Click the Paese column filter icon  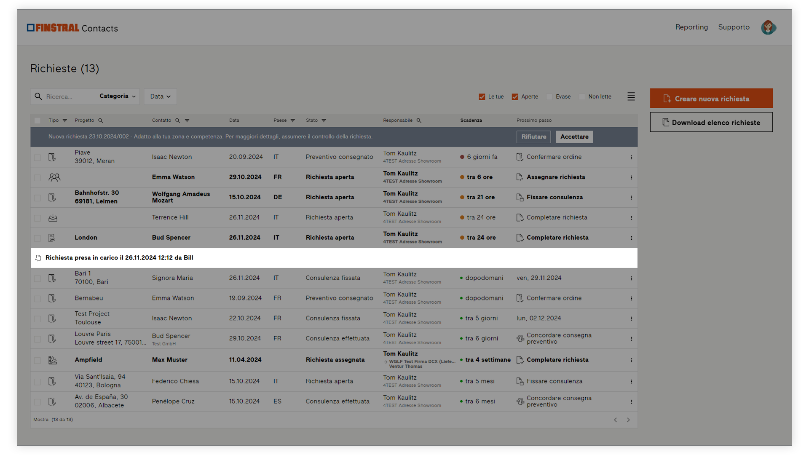(293, 120)
